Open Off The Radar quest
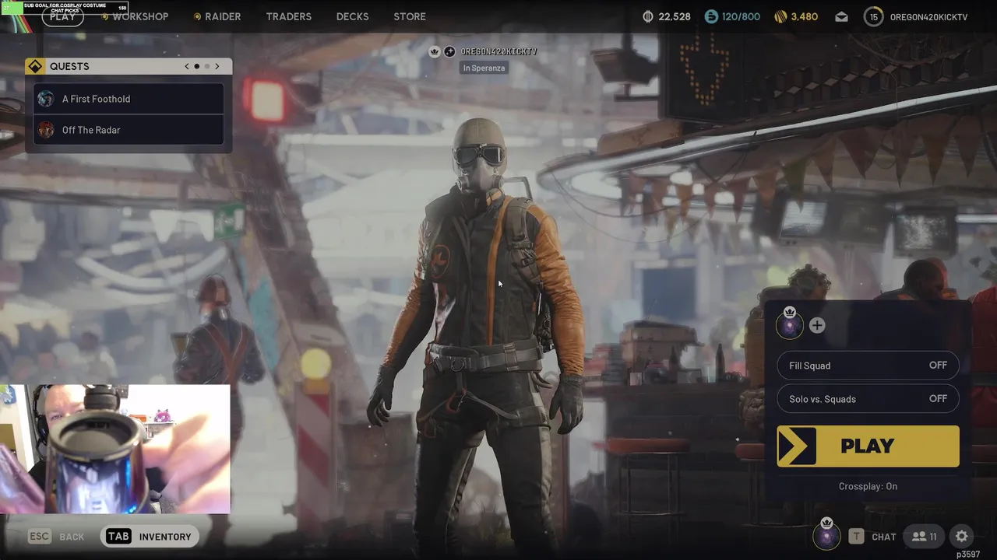The width and height of the screenshot is (997, 560). [129, 130]
